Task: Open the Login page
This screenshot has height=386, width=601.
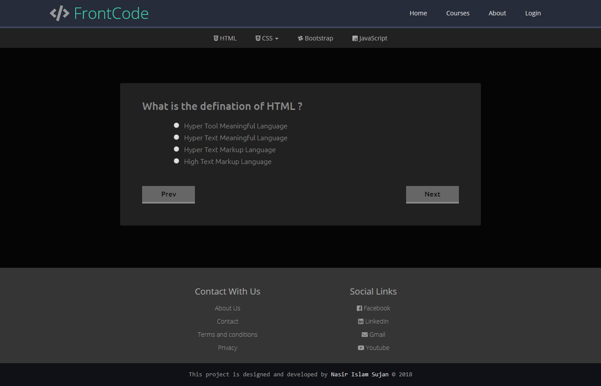Action: [533, 13]
